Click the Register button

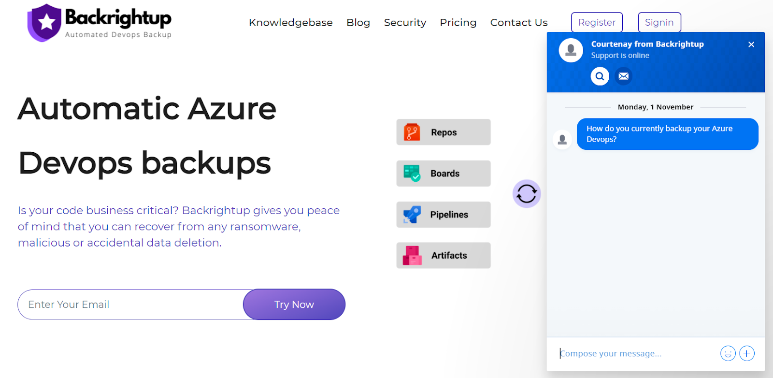click(x=597, y=22)
